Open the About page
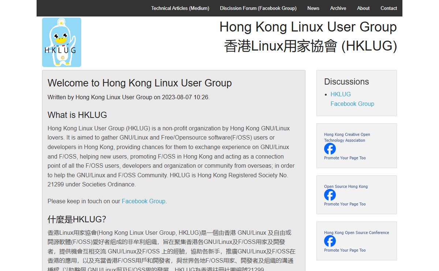 [363, 8]
